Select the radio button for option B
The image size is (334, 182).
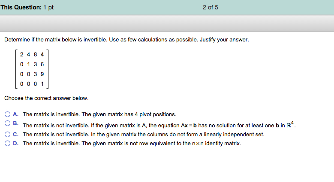[x=8, y=124]
